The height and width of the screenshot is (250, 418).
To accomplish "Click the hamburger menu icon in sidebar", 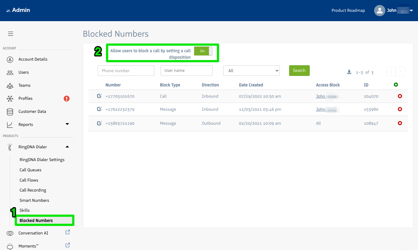I will click(11, 34).
